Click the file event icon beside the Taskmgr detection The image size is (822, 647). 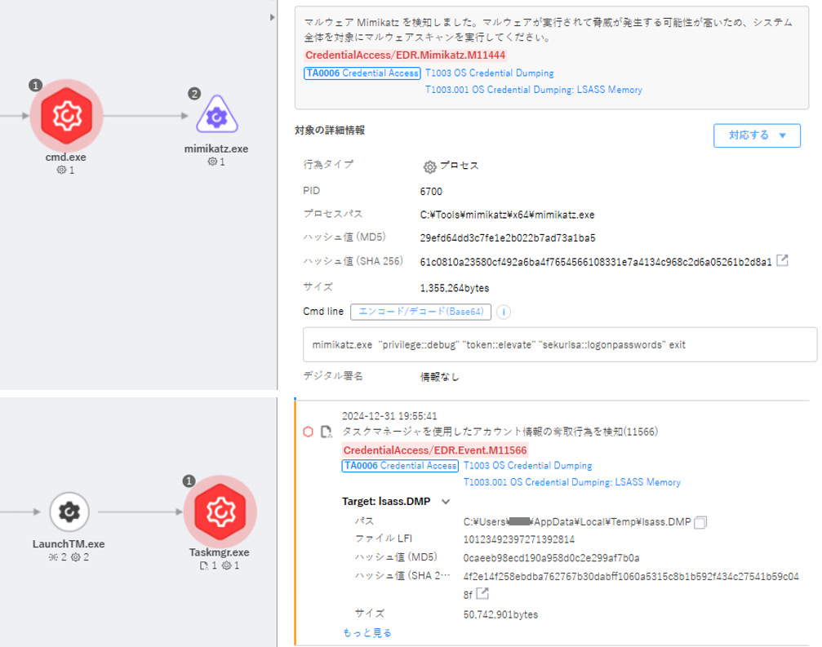point(327,432)
